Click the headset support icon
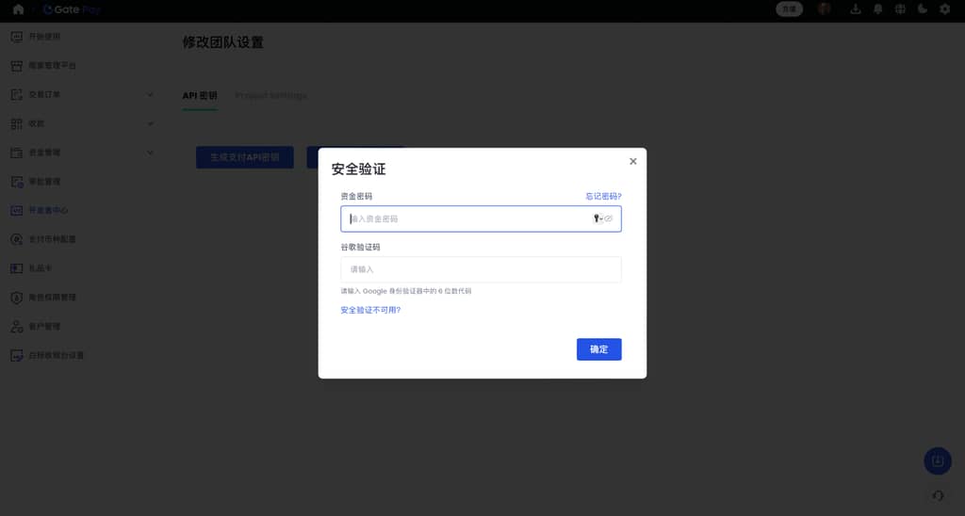Image resolution: width=965 pixels, height=516 pixels. click(x=938, y=495)
